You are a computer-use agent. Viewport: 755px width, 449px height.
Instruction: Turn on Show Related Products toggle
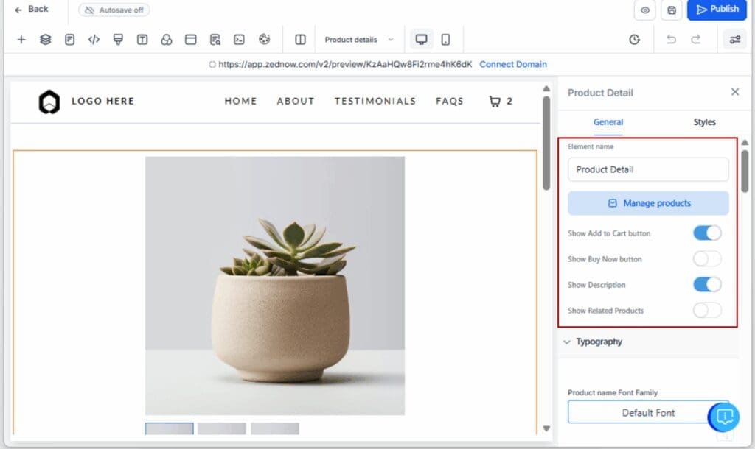tap(707, 310)
